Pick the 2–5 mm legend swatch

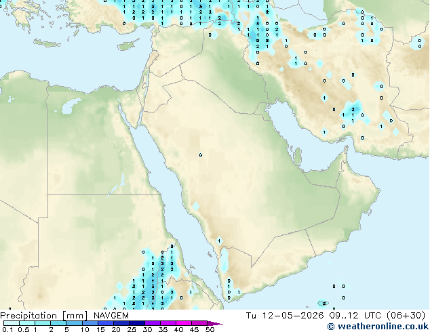[x=58, y=323]
